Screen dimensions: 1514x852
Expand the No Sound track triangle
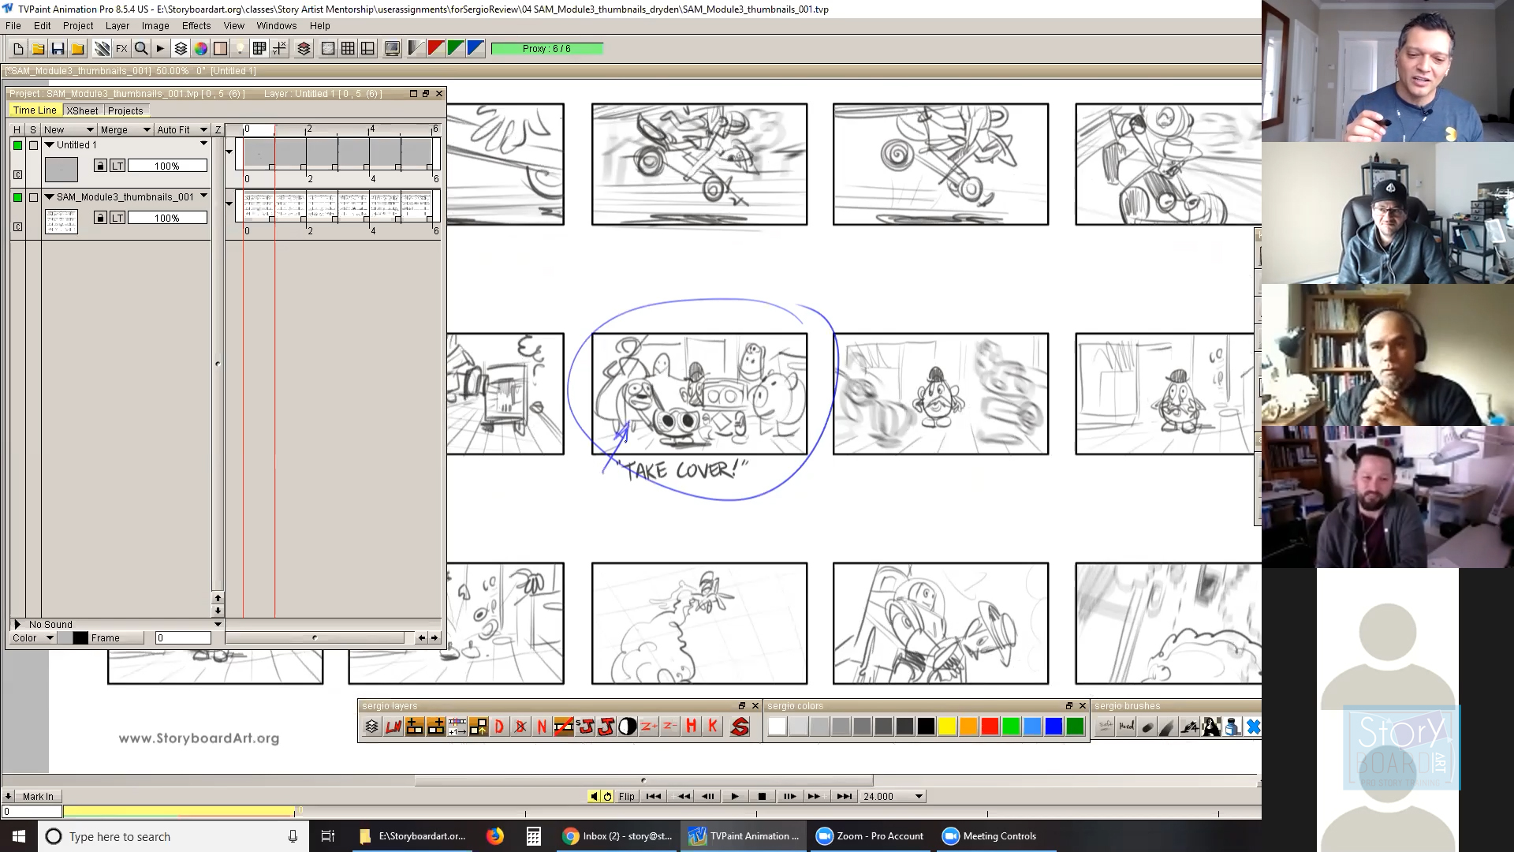17,625
